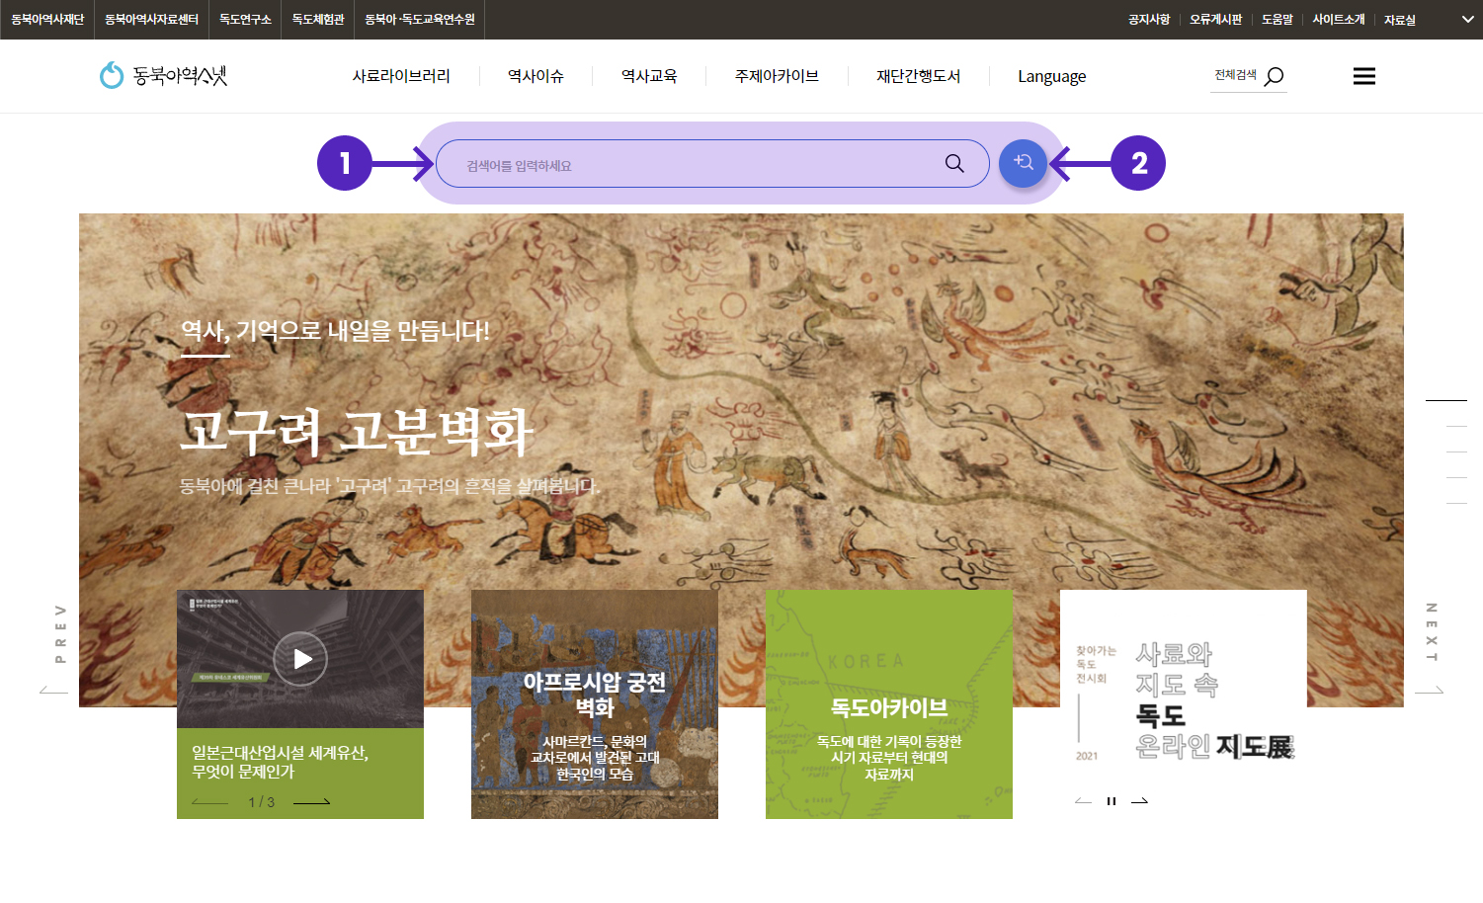Viewport: 1483px width, 903px height.
Task: Open 역사교육 menu
Action: [x=649, y=76]
